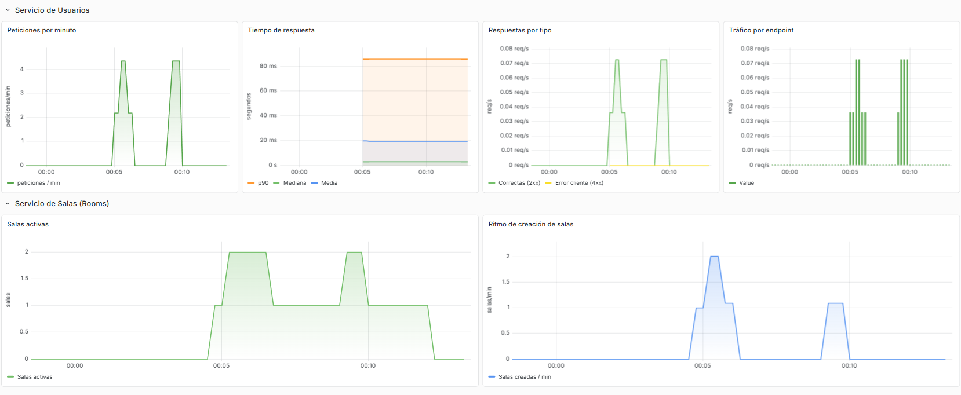Click the green Correctas (2xx) legend color swatch
Viewport: 961px width, 395px height.
[492, 183]
